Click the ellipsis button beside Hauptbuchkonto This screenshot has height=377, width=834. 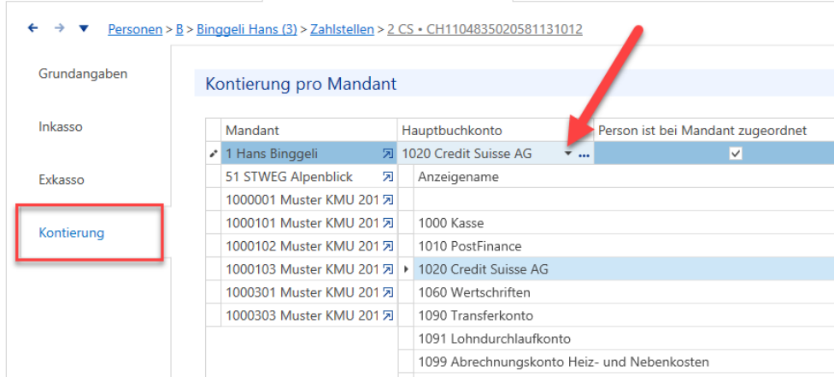click(584, 156)
